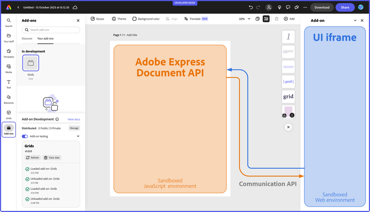The width and height of the screenshot is (370, 212).
Task: Open the 22% zoom level dropdown
Action: click(x=244, y=19)
